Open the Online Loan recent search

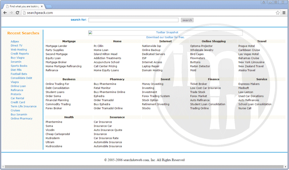(x=18, y=86)
